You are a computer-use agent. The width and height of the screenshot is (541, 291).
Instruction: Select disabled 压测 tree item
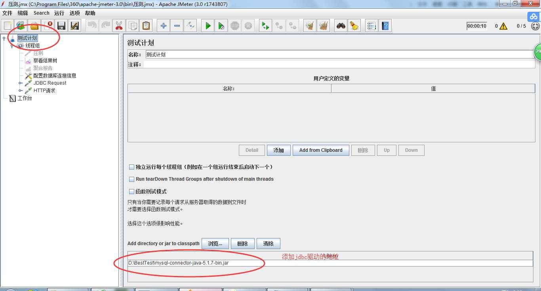pyautogui.click(x=38, y=53)
